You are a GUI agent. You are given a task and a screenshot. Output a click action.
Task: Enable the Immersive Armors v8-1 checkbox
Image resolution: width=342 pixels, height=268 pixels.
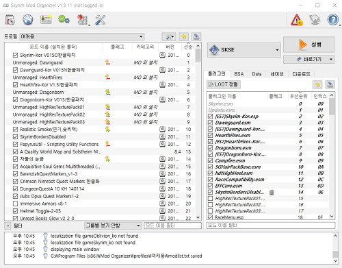pos(15,204)
